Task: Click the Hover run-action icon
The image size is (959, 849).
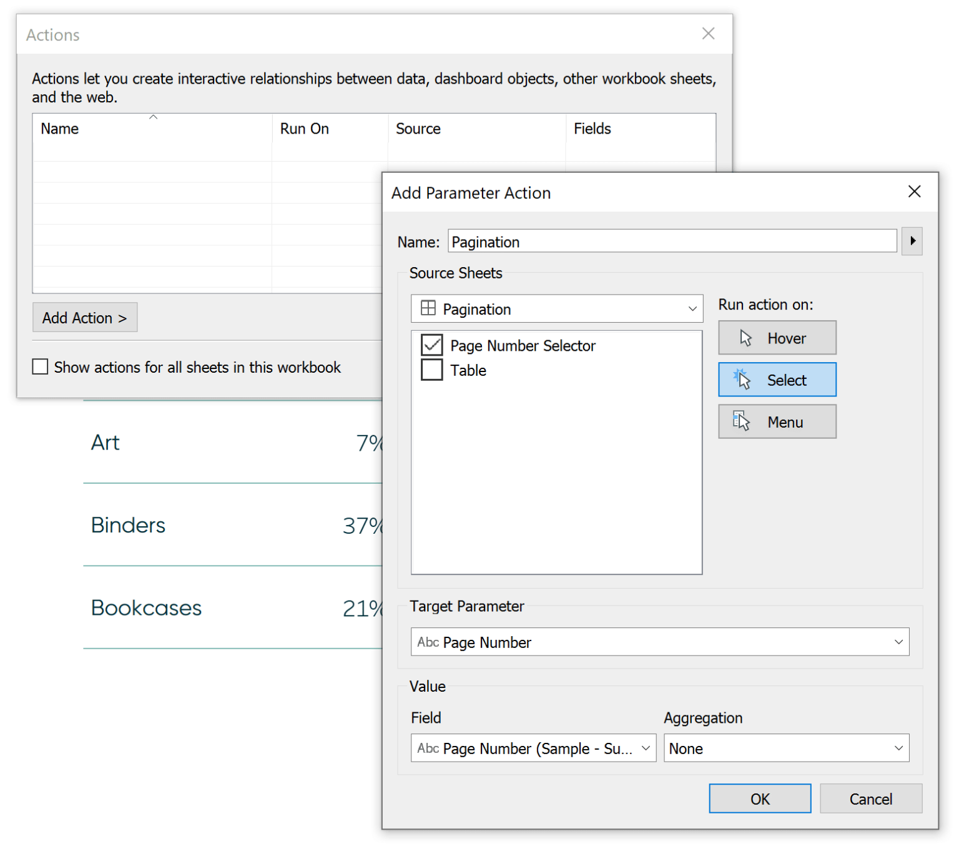Action: click(x=745, y=337)
